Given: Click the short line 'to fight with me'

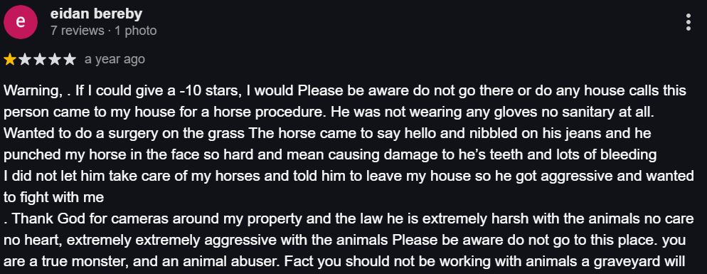Looking at the screenshot, I should click(x=53, y=197).
